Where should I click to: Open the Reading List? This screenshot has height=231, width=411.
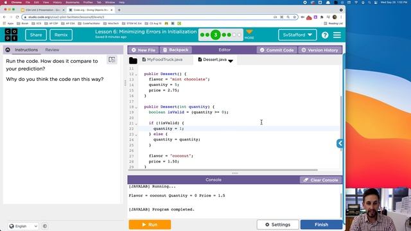click(x=333, y=23)
